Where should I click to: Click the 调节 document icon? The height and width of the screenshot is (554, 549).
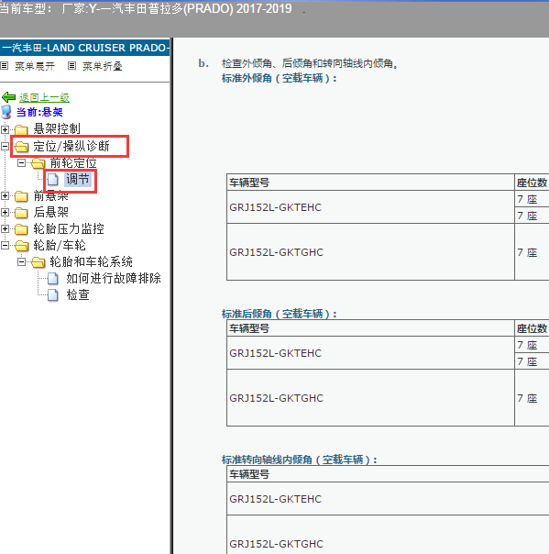(53, 180)
